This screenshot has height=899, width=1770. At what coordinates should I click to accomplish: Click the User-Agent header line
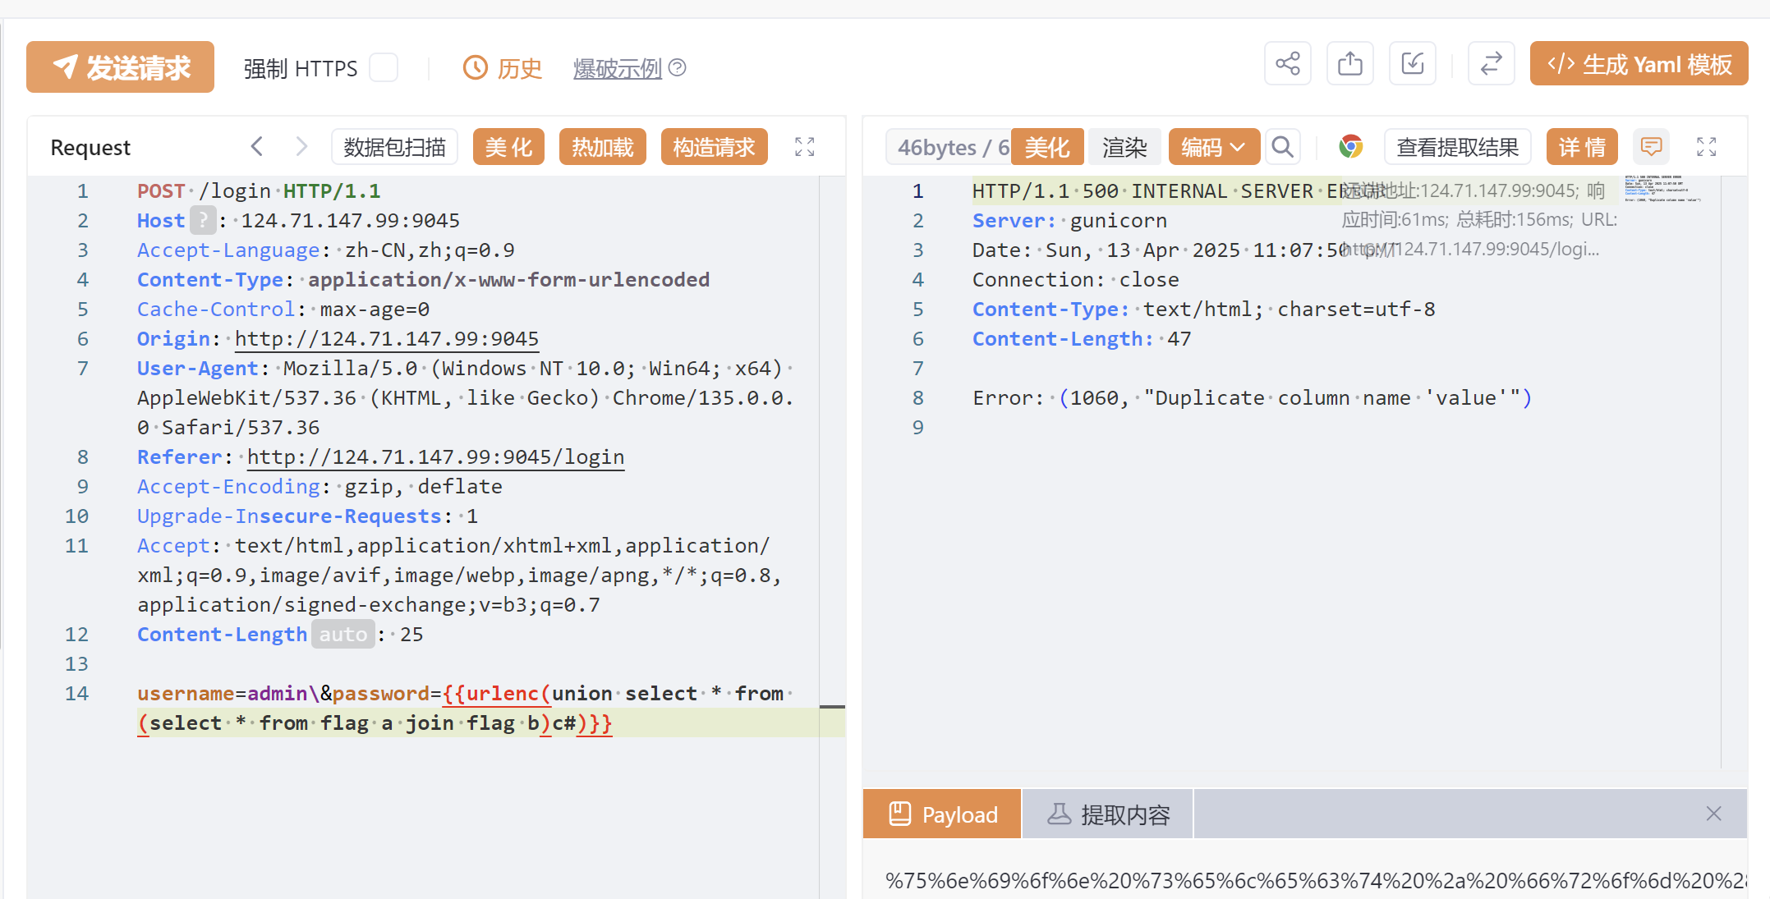[x=464, y=397]
